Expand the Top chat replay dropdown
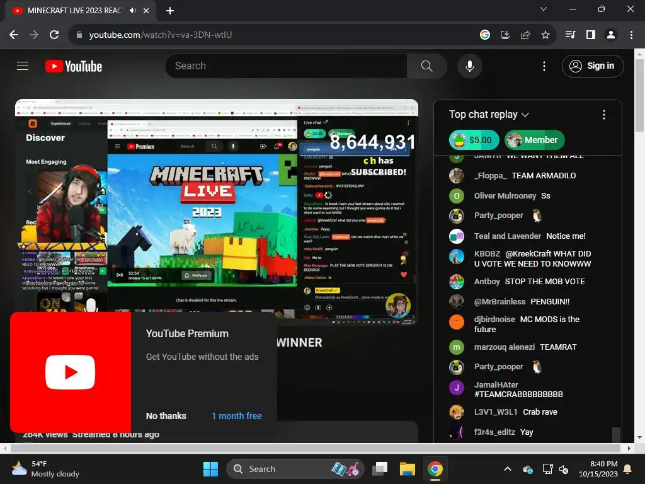The height and width of the screenshot is (484, 645). pos(489,115)
